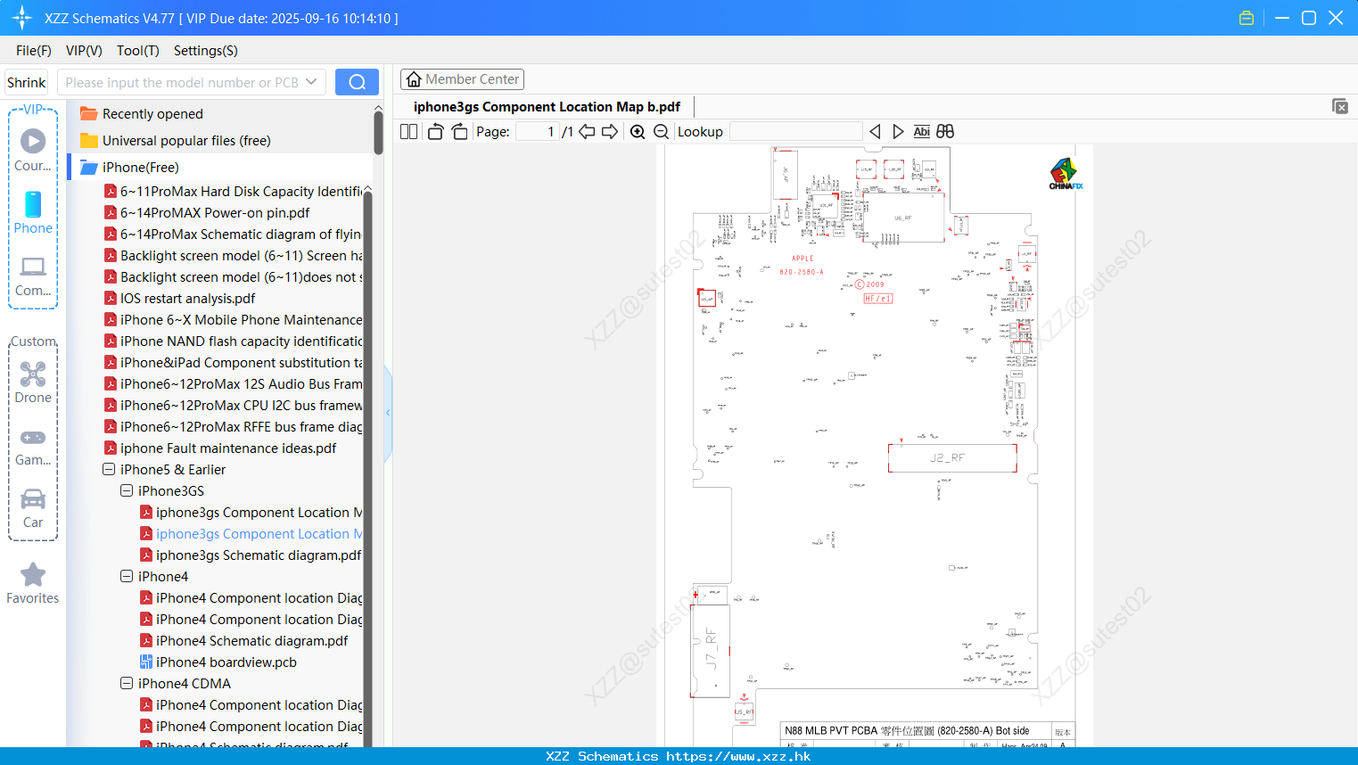
Task: Click the XZZ app logo
Action: [x=22, y=18]
